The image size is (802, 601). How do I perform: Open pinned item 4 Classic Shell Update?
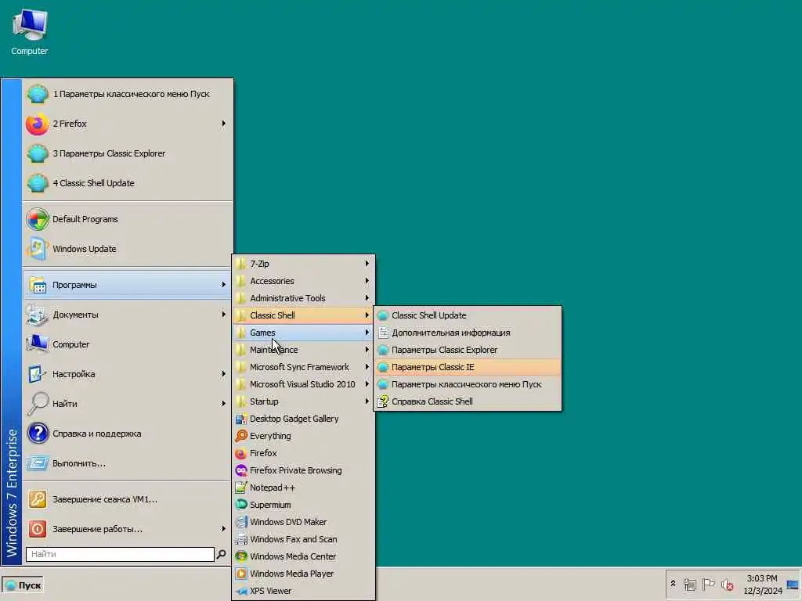click(128, 183)
